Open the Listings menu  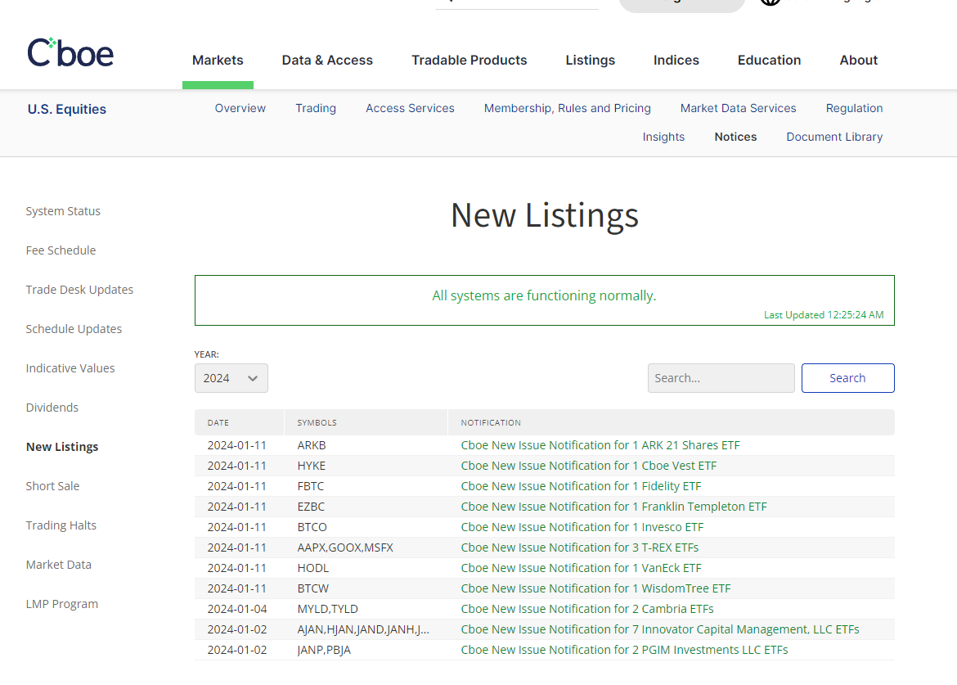(591, 60)
